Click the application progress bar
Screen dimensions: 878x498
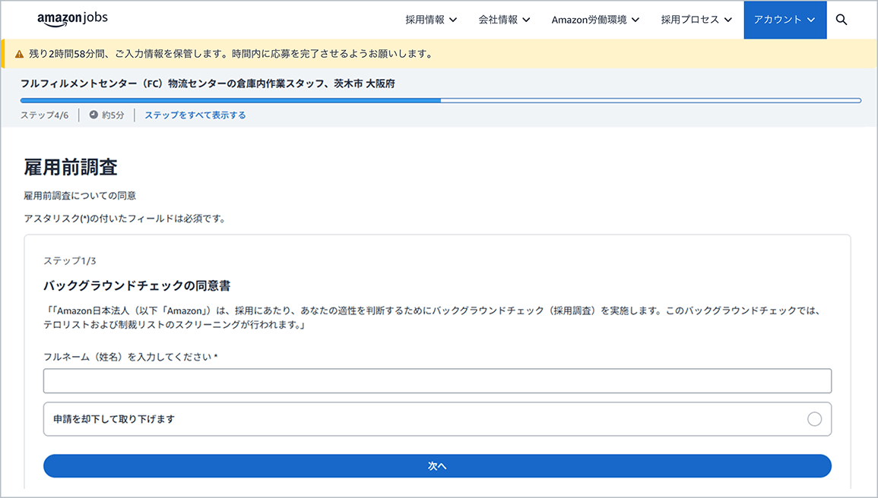[x=441, y=101]
